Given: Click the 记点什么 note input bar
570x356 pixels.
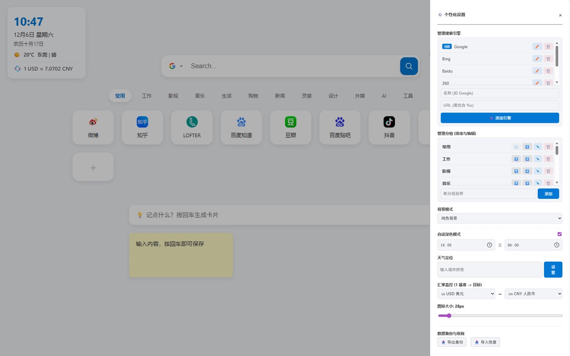Looking at the screenshot, I should pos(280,215).
